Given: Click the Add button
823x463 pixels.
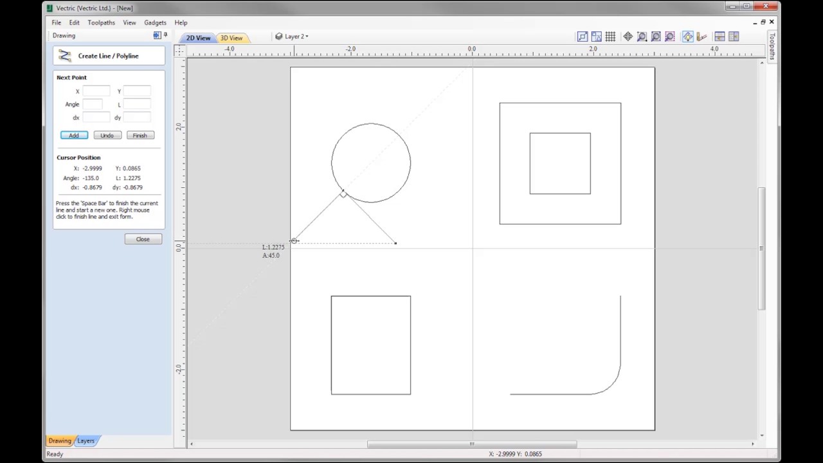Looking at the screenshot, I should (74, 136).
